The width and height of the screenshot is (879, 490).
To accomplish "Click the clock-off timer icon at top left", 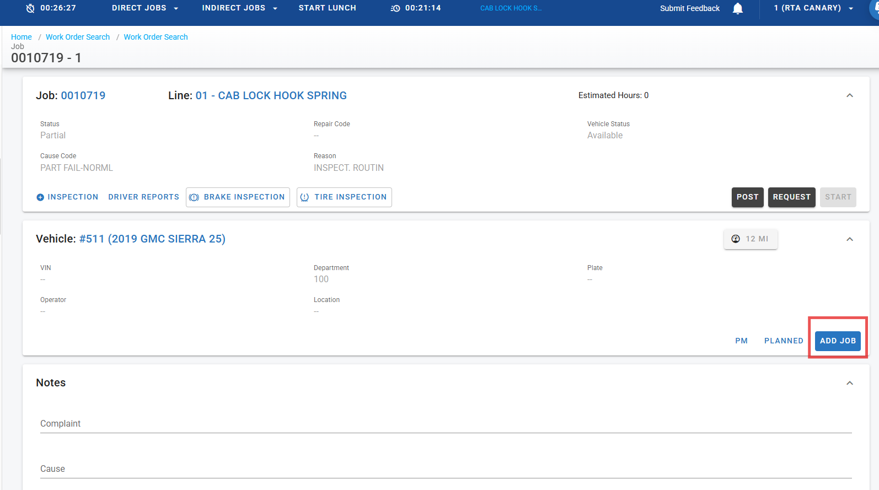I will (x=30, y=8).
